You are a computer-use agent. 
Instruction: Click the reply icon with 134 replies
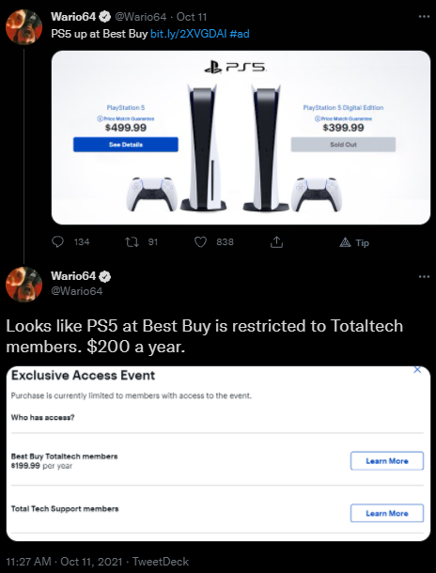(x=58, y=242)
